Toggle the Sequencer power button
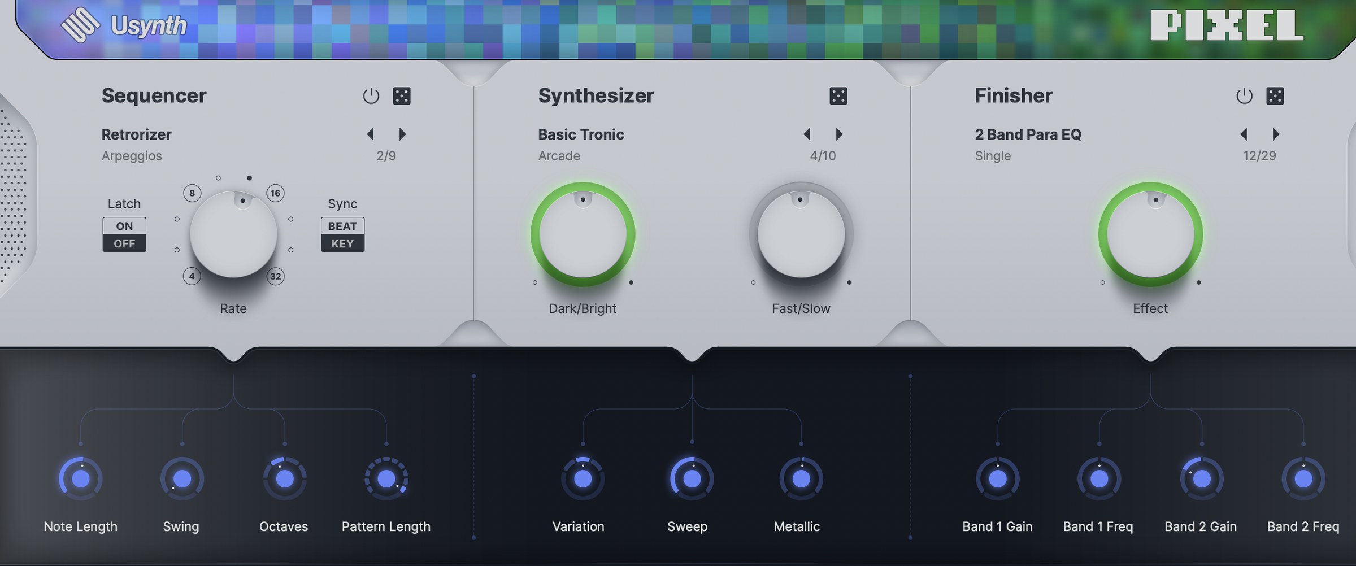 pos(371,96)
